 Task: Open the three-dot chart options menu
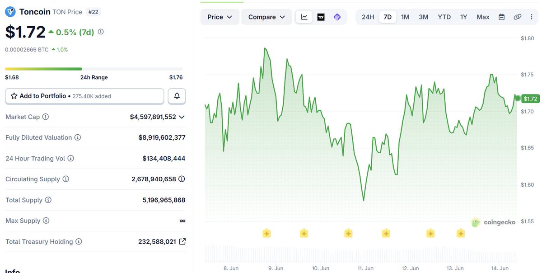tap(531, 17)
